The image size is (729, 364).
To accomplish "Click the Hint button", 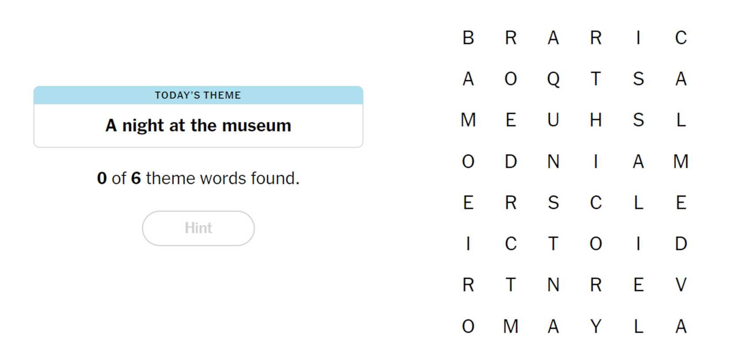I will (198, 228).
